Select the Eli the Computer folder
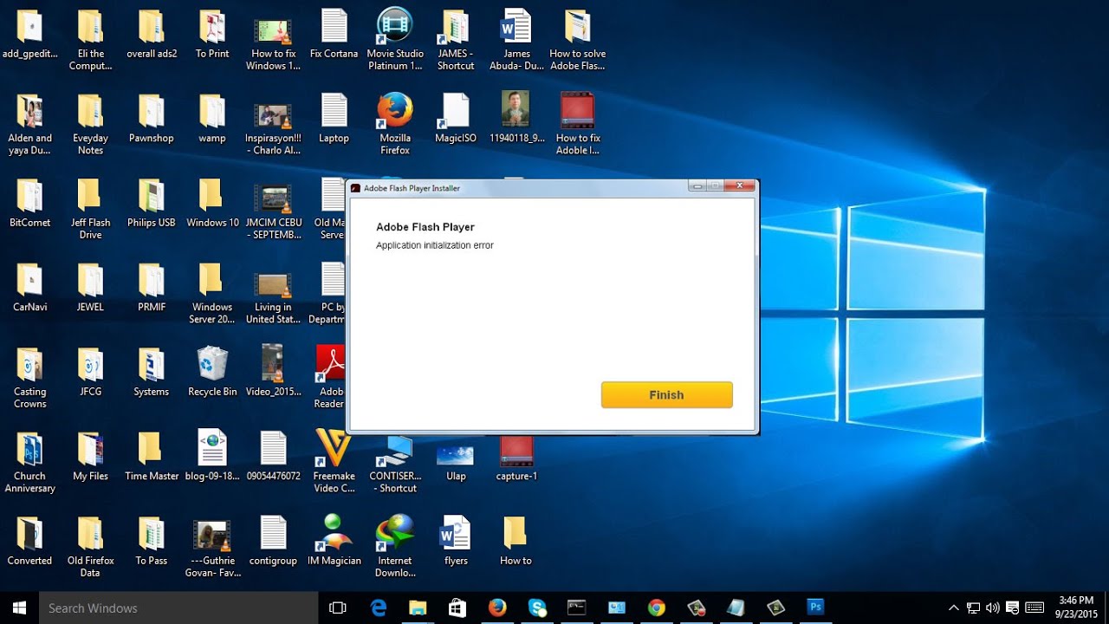This screenshot has width=1109, height=624. point(90,39)
